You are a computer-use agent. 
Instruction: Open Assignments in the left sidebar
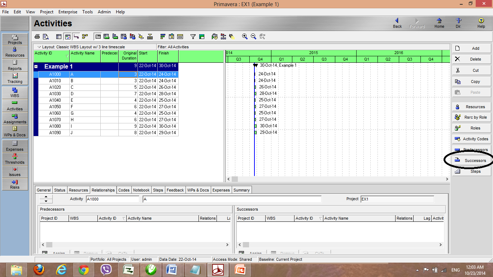(x=15, y=119)
